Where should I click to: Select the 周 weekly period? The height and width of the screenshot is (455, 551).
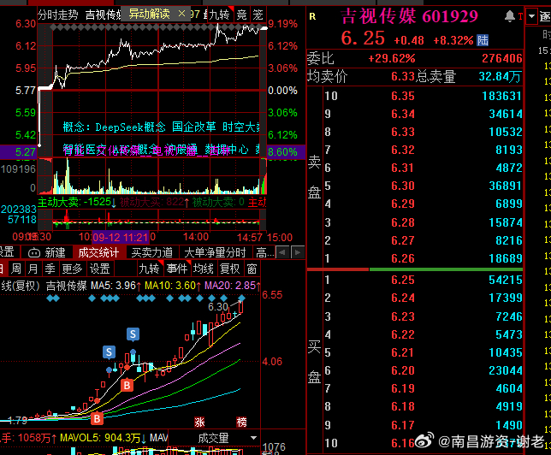point(16,269)
